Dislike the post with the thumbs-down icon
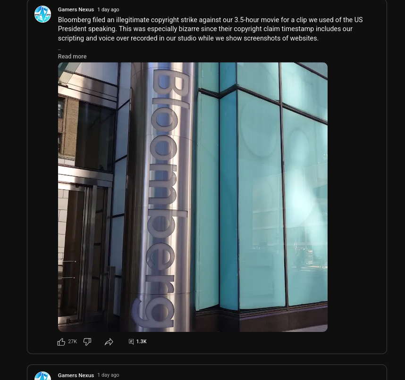Screen dimensions: 405x380 coord(87,342)
